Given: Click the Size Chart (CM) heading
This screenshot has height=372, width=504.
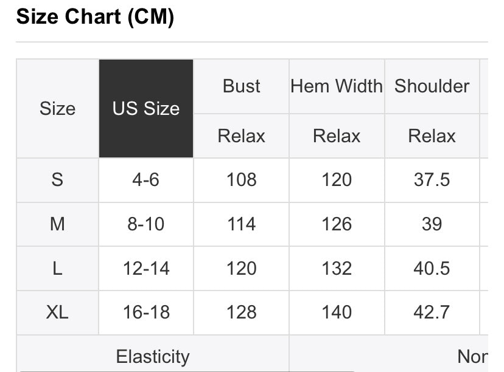Looking at the screenshot, I should (x=95, y=16).
